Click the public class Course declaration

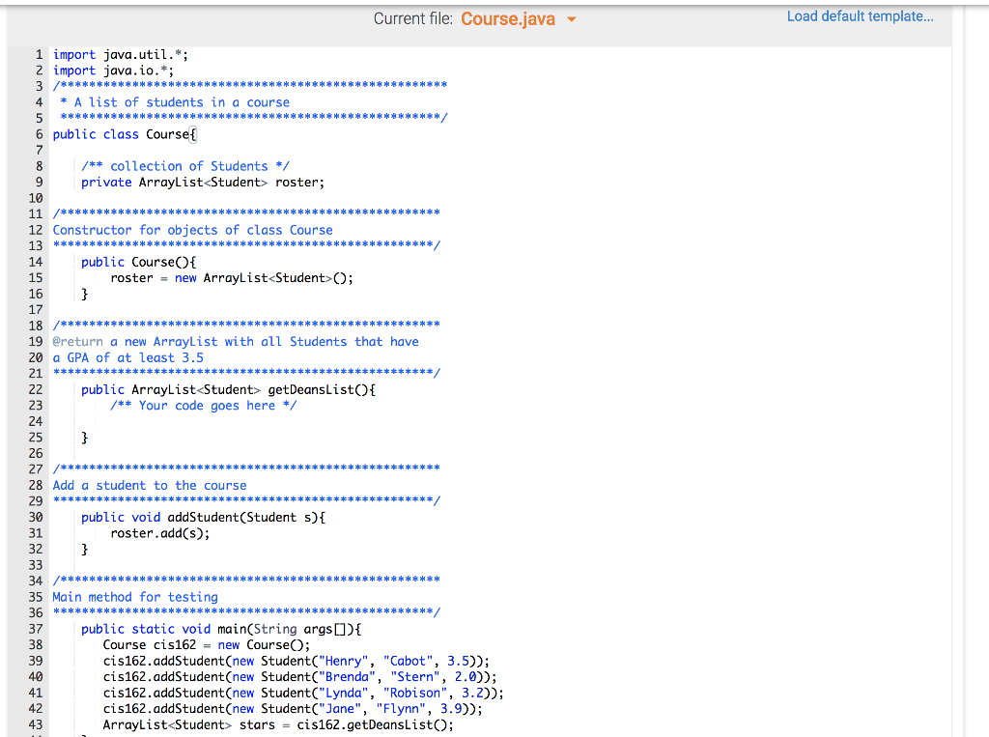(126, 133)
